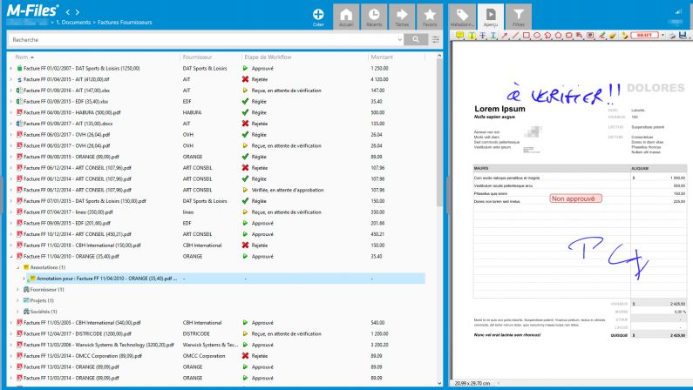The image size is (693, 390).
Task: Switch to the Métadonnées tab
Action: 465,16
